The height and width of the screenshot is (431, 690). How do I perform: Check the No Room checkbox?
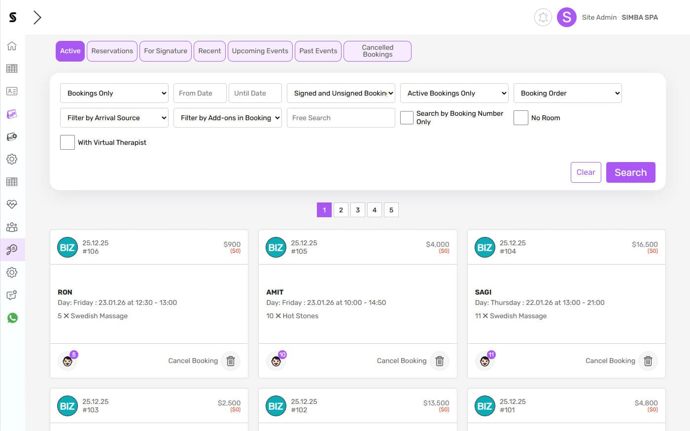[520, 118]
